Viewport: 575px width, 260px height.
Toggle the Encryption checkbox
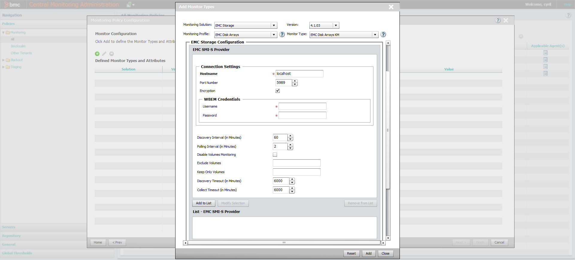coord(278,91)
